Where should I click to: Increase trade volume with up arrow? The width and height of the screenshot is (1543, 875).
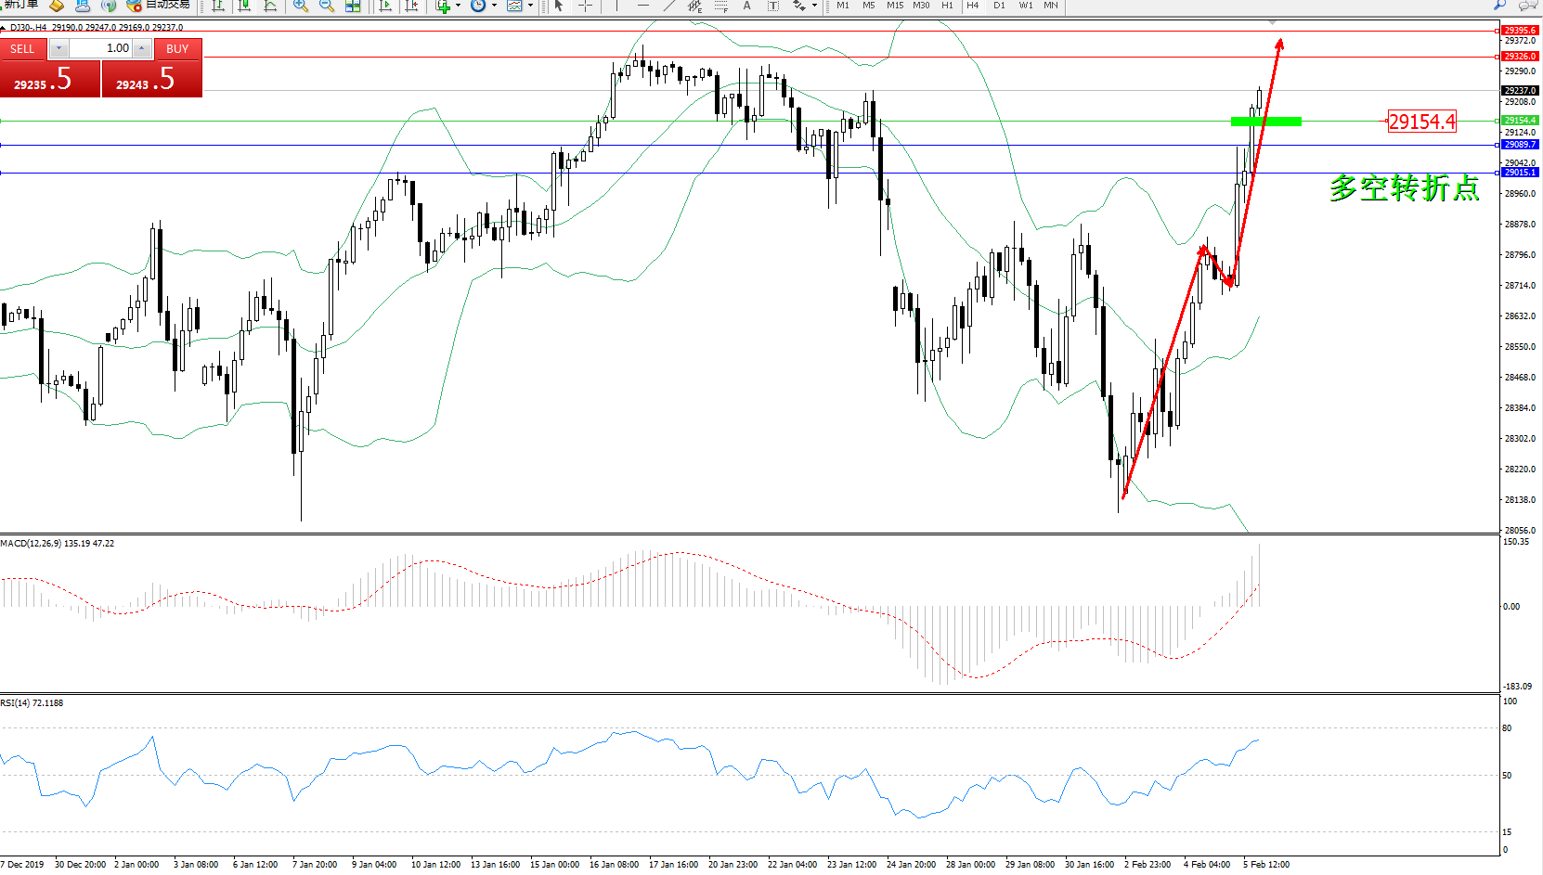click(x=141, y=48)
